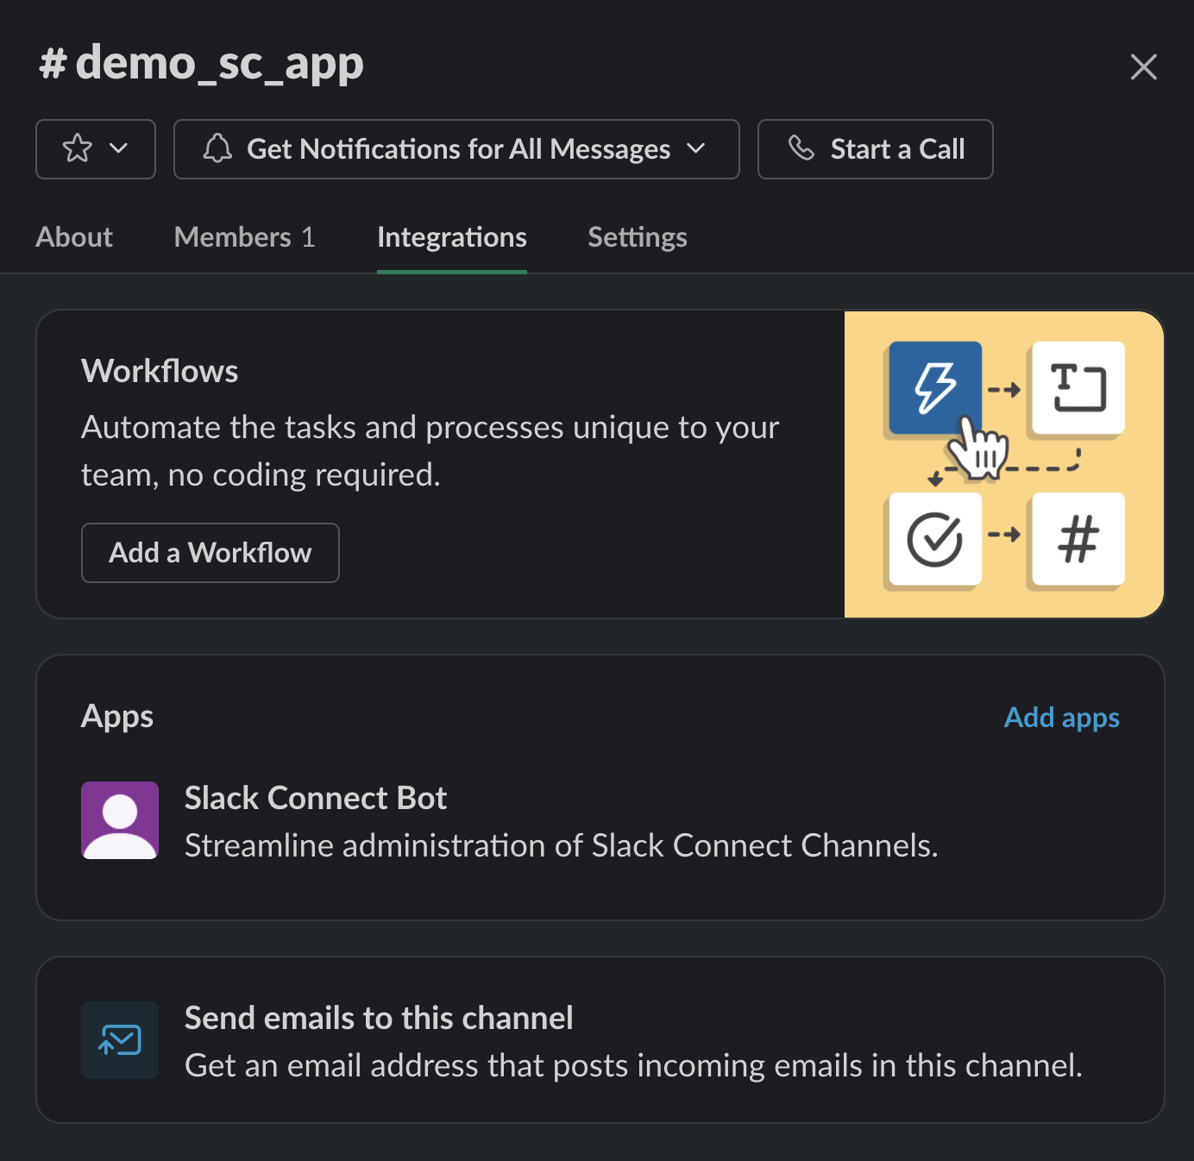Open the Slack Connect Bot avatar
Viewport: 1194px width, 1161px height.
click(120, 820)
